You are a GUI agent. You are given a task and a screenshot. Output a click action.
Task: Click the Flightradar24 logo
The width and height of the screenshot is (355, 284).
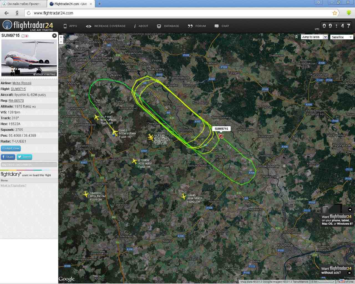(28, 26)
